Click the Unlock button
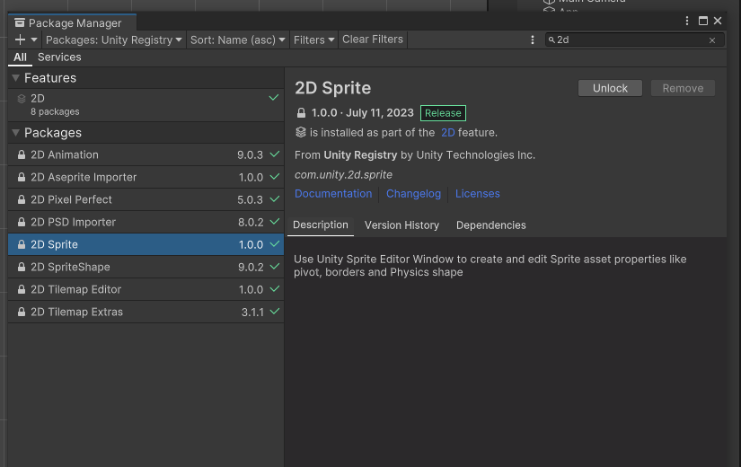741x467 pixels. [x=610, y=88]
